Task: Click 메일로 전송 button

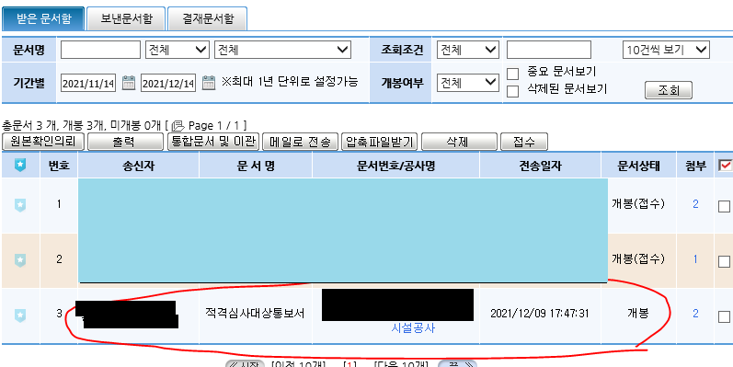Action: tap(300, 142)
